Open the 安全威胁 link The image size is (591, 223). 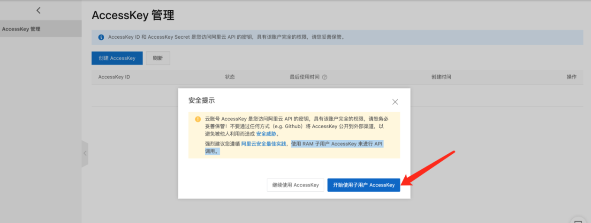coord(266,134)
